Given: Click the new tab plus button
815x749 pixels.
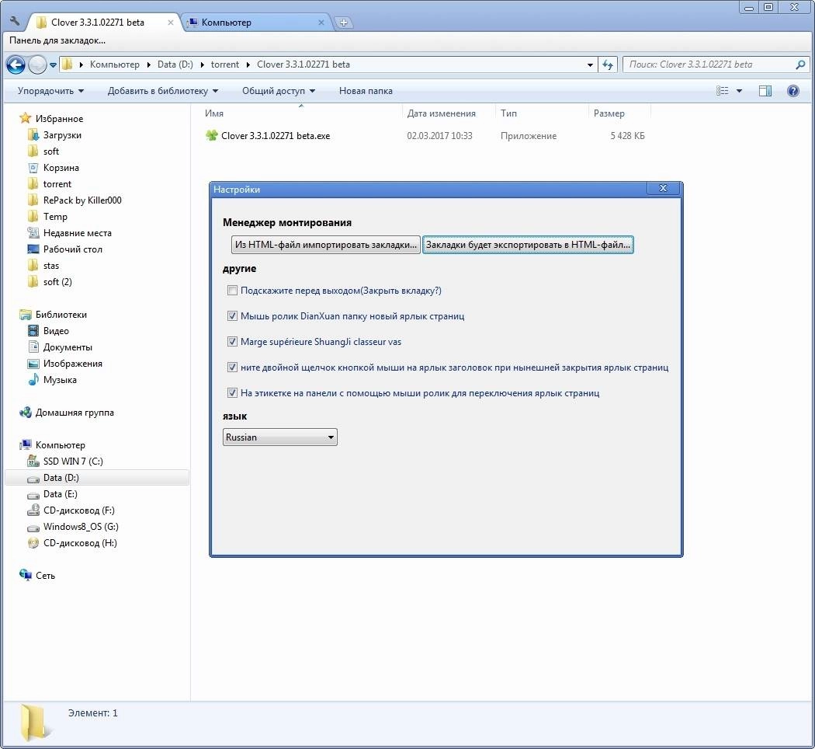Looking at the screenshot, I should 343,23.
